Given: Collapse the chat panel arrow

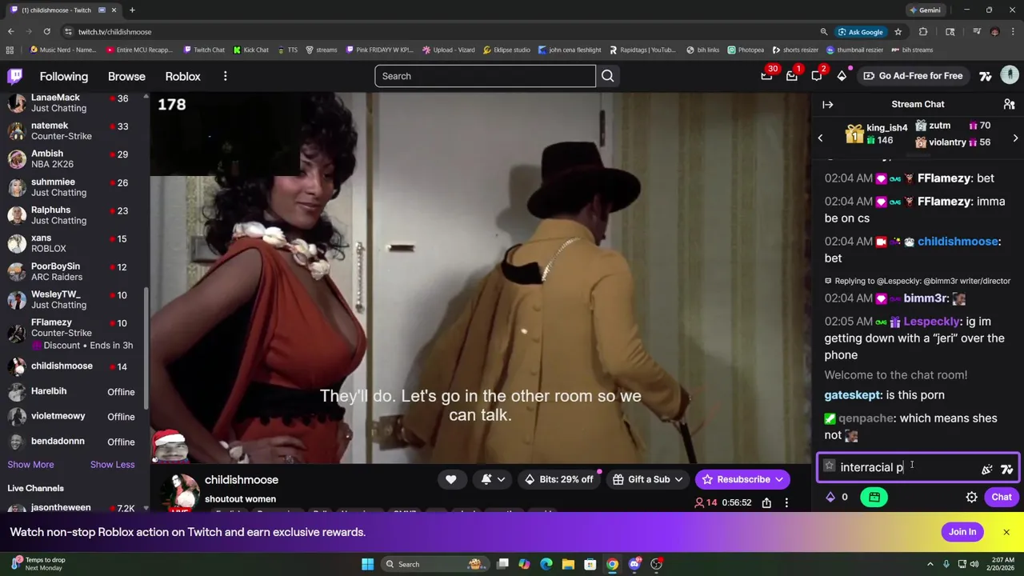Looking at the screenshot, I should [828, 104].
